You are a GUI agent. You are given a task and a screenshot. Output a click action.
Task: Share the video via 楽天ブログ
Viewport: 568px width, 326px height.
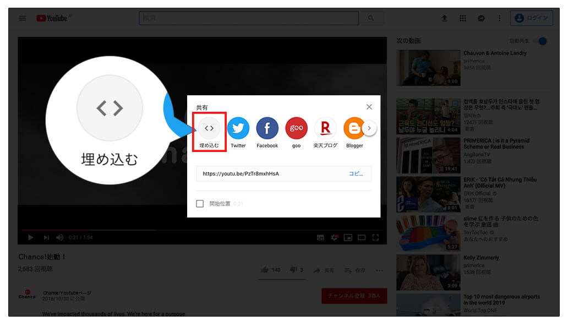click(325, 128)
